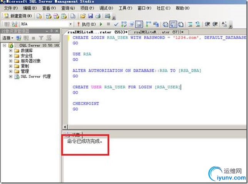Expand the SQL Server 代理 node

pyautogui.click(x=11, y=76)
